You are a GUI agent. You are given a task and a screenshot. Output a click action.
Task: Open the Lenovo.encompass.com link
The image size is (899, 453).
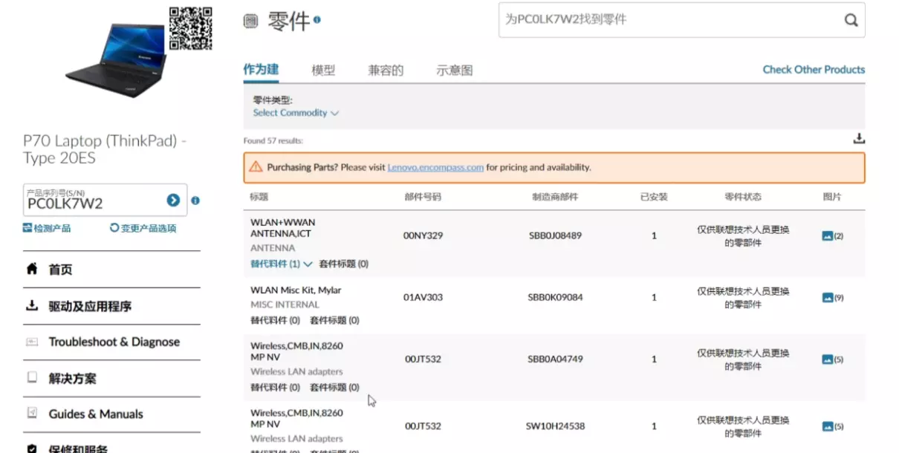click(435, 167)
